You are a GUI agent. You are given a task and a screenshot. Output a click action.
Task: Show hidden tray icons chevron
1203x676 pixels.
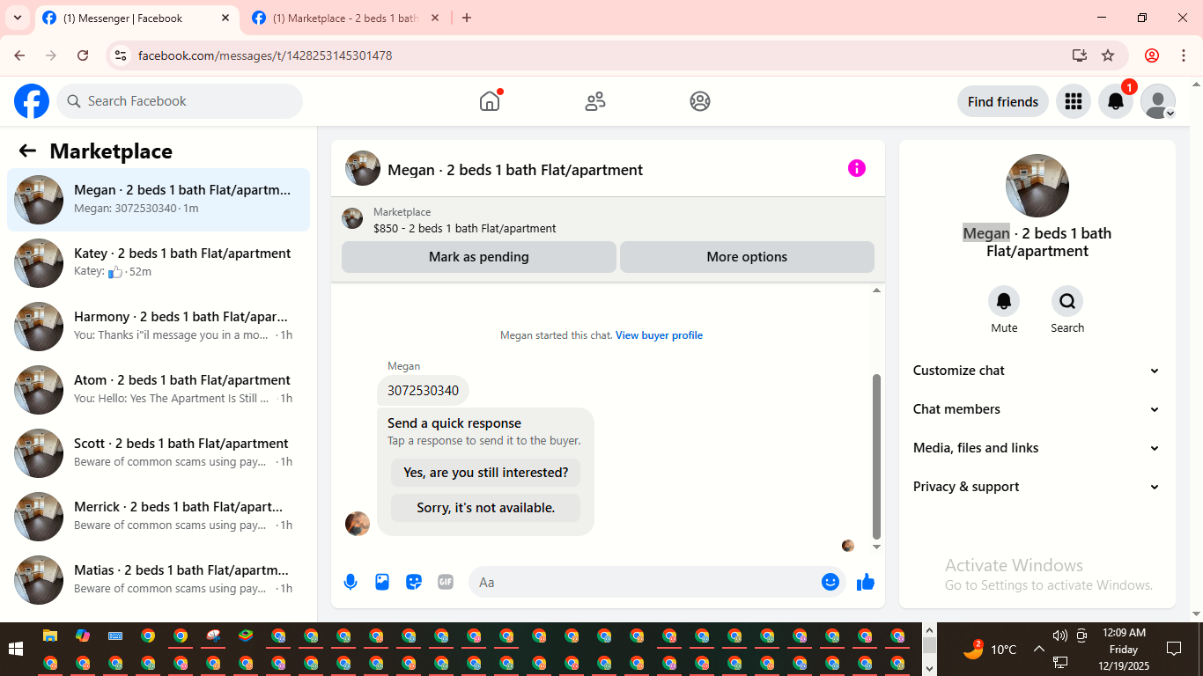[x=1038, y=650]
